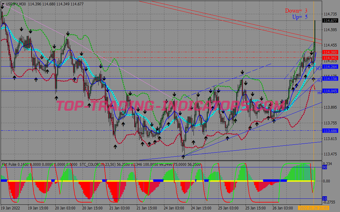The width and height of the screenshot is (340, 212).
Task: Click the 0.234 indicator scale value
Action: click(327, 164)
